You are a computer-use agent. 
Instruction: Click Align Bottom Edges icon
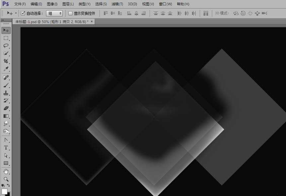click(120, 13)
